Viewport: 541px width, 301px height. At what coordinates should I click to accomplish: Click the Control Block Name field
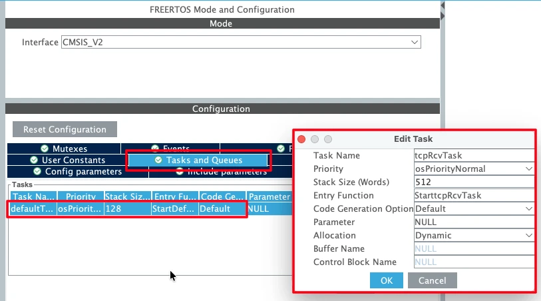click(474, 262)
